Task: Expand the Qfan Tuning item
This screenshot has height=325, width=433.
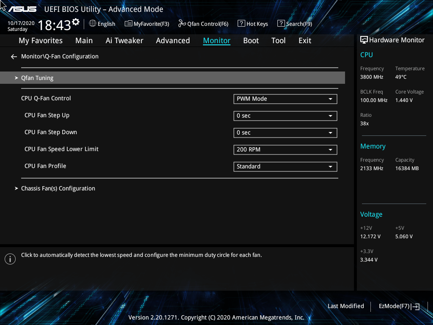Action: [x=173, y=78]
